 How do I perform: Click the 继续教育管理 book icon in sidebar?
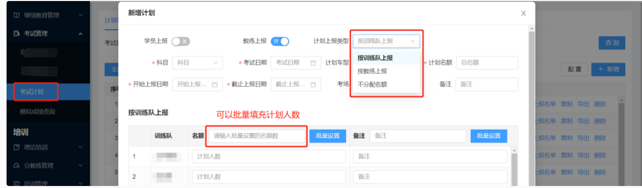click(x=17, y=15)
